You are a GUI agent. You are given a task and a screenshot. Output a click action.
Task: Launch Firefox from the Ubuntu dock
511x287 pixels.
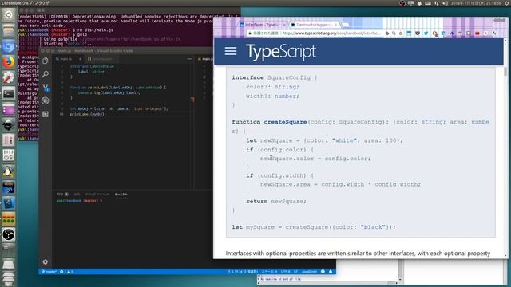[x=9, y=62]
